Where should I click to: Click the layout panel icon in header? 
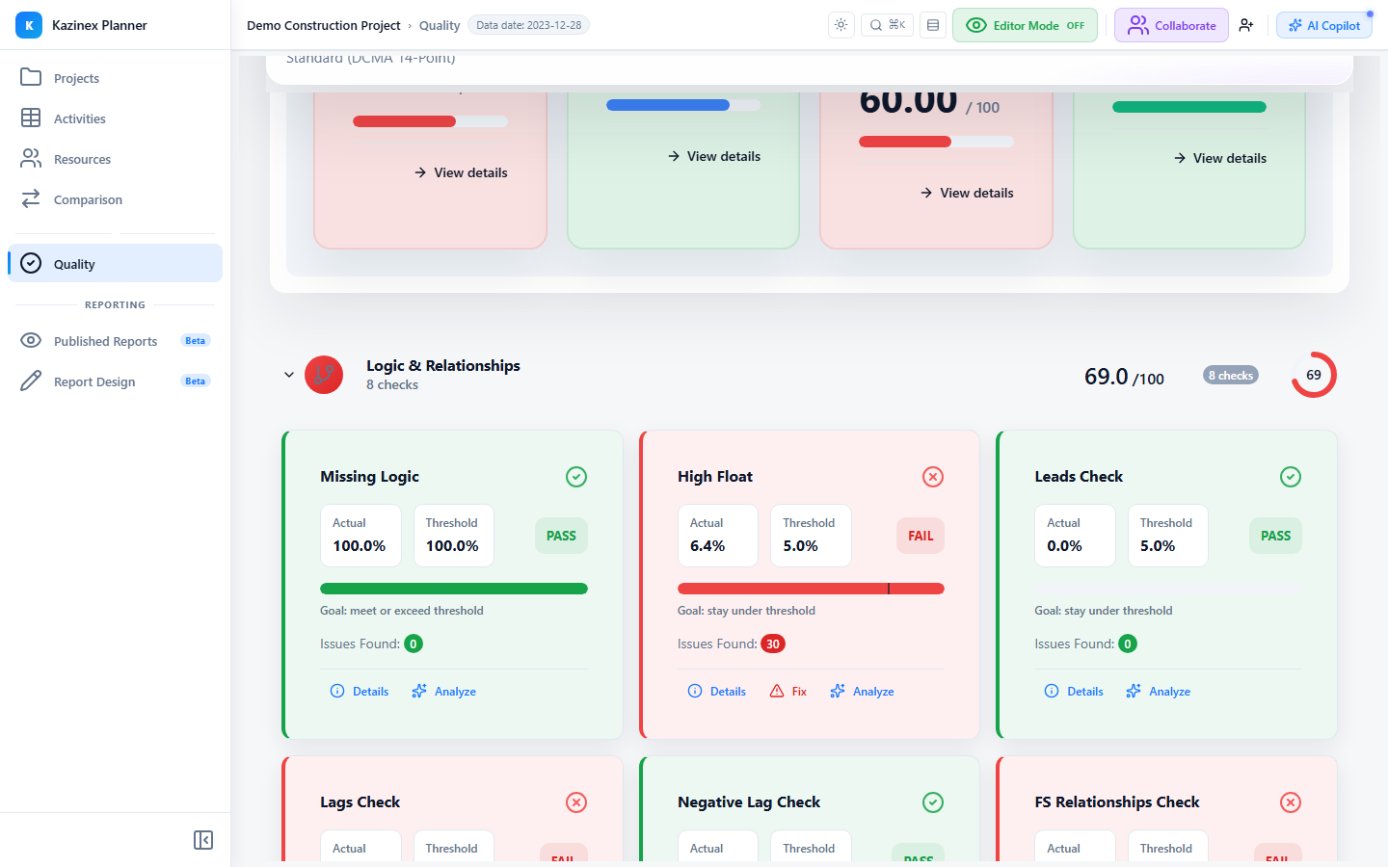pyautogui.click(x=933, y=25)
